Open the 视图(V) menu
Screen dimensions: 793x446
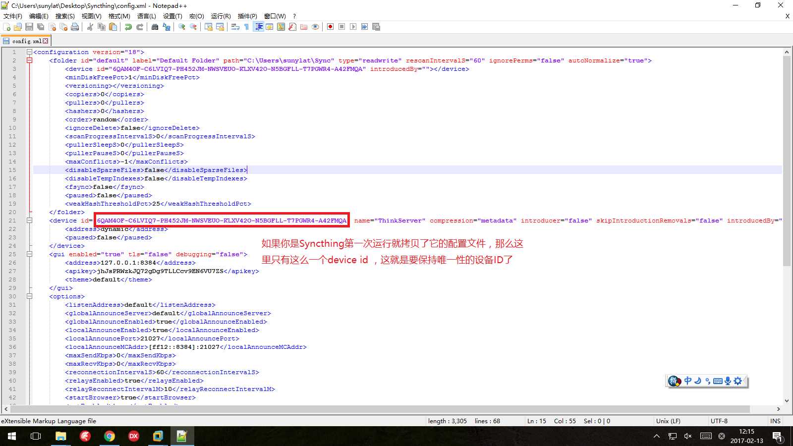pos(91,16)
